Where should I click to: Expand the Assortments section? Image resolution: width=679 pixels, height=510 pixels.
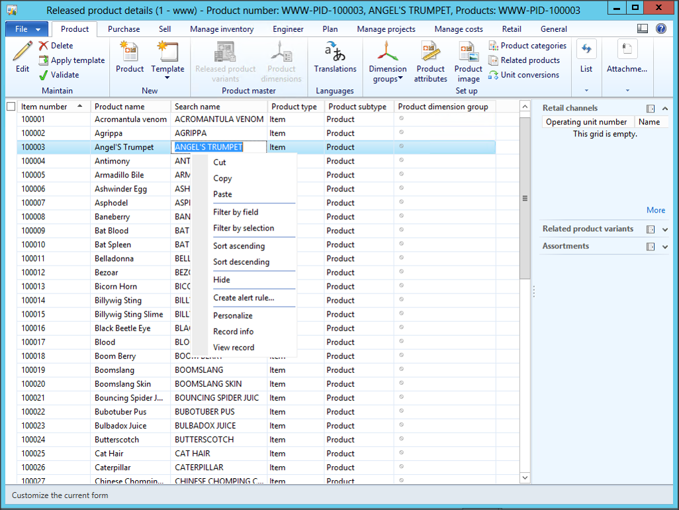[x=665, y=246]
